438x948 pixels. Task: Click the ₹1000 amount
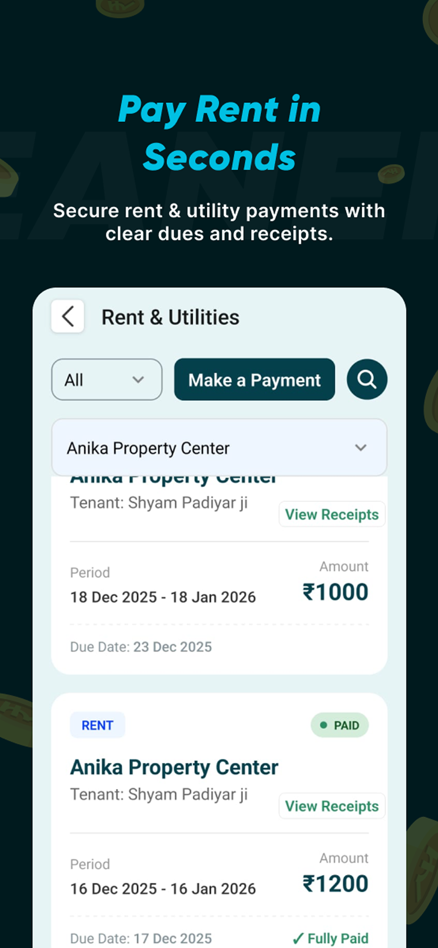(x=335, y=592)
